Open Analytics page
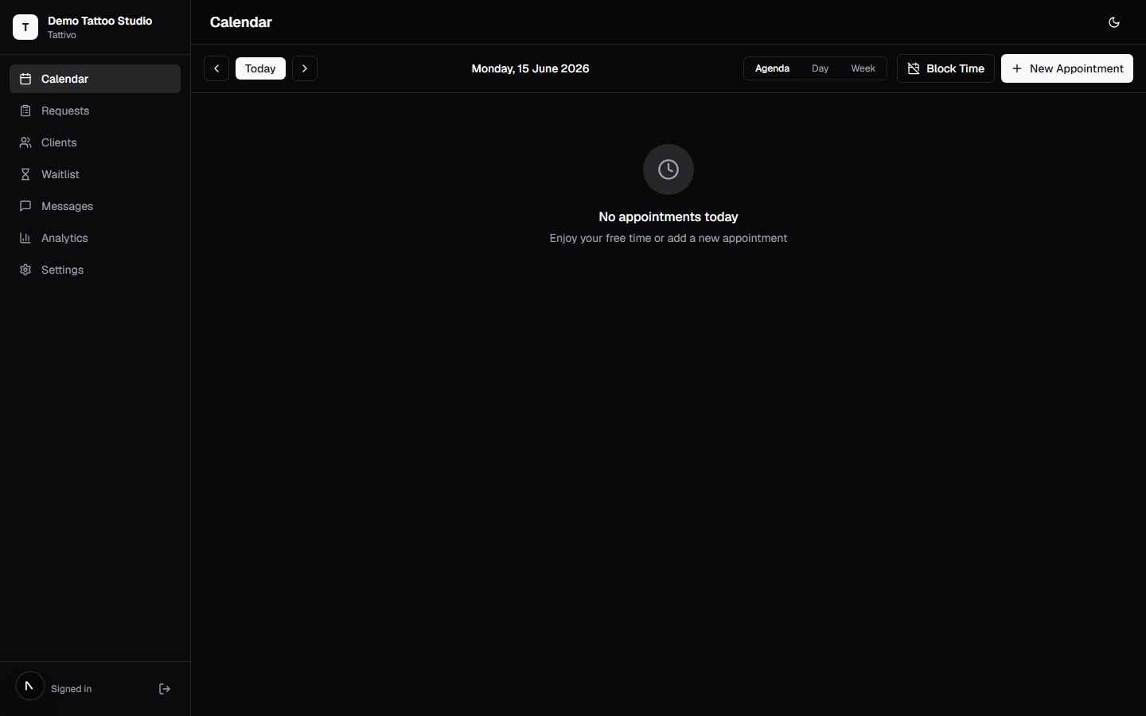The image size is (1146, 716). (x=95, y=238)
